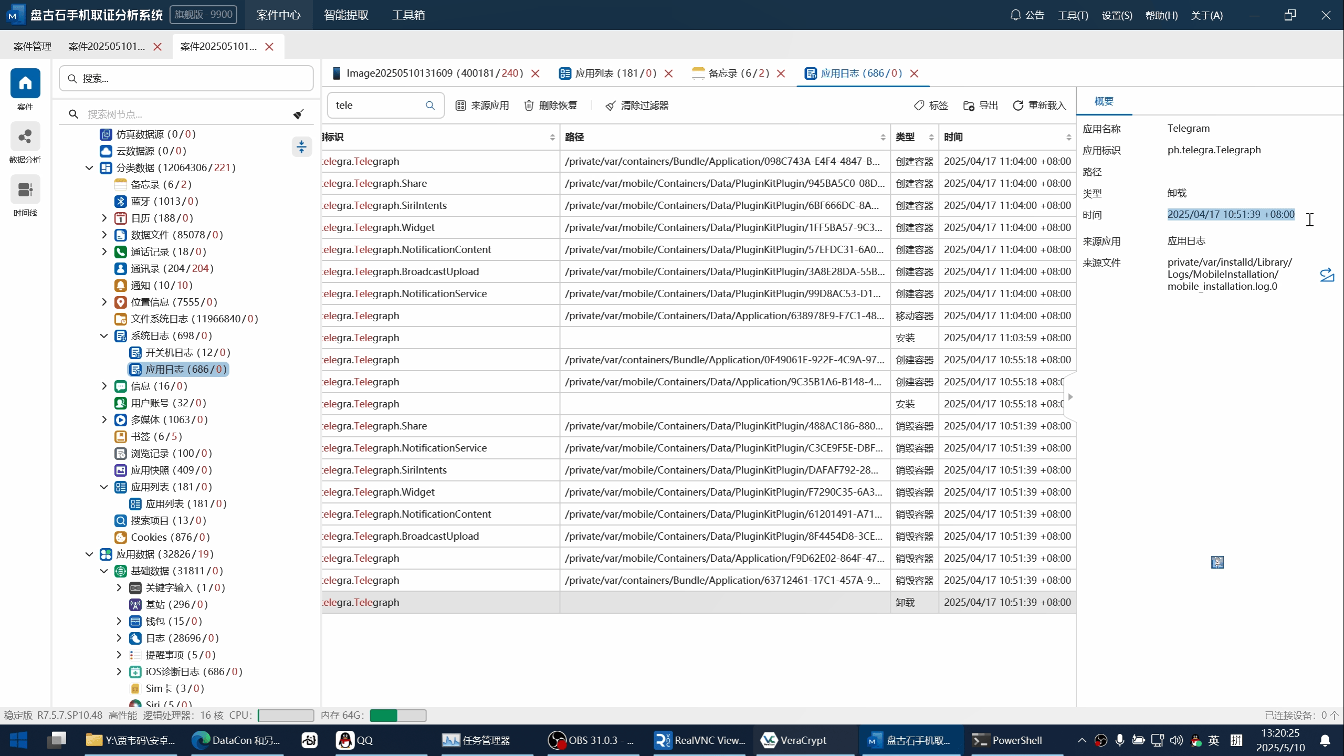Click the search magnifier in tele filter
The width and height of the screenshot is (1344, 756).
430,106
